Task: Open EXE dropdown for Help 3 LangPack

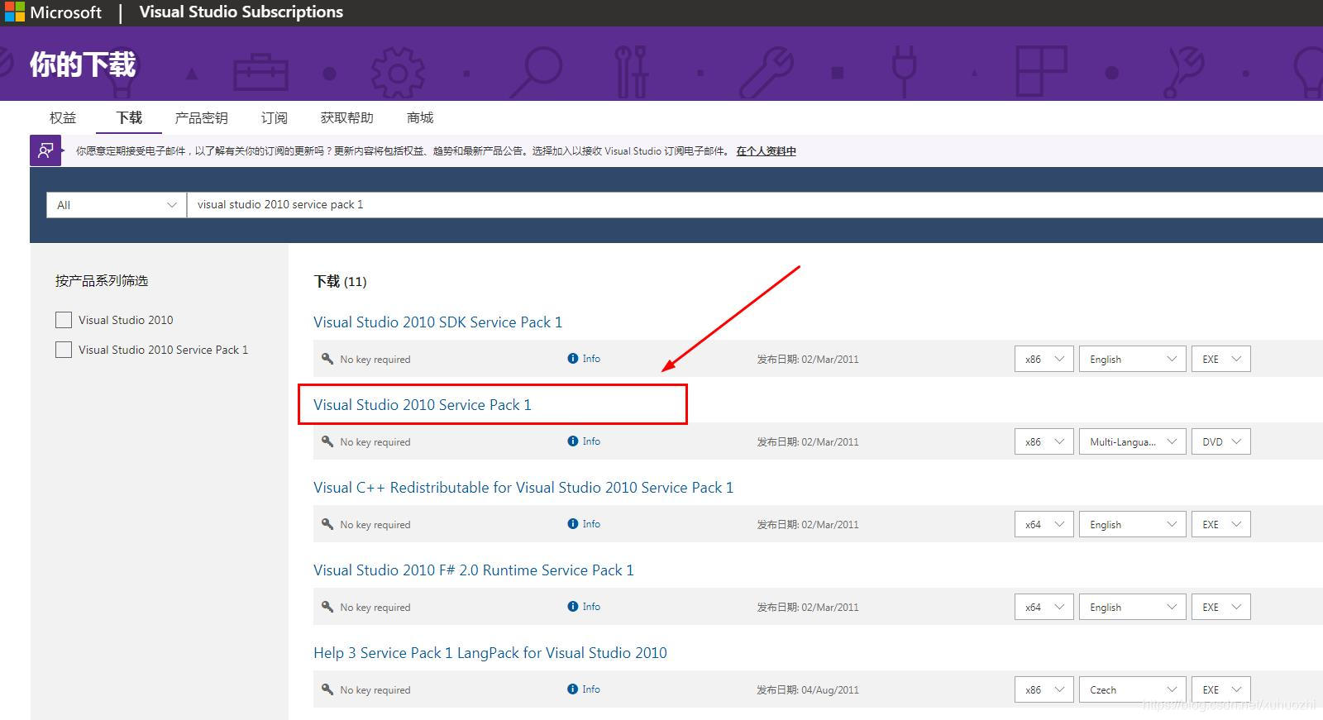Action: (x=1221, y=689)
